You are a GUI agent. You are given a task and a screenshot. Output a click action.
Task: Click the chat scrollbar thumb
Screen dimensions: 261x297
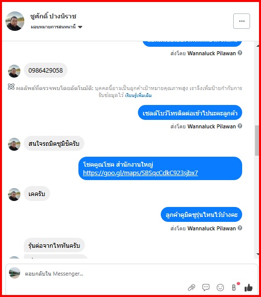(257, 140)
